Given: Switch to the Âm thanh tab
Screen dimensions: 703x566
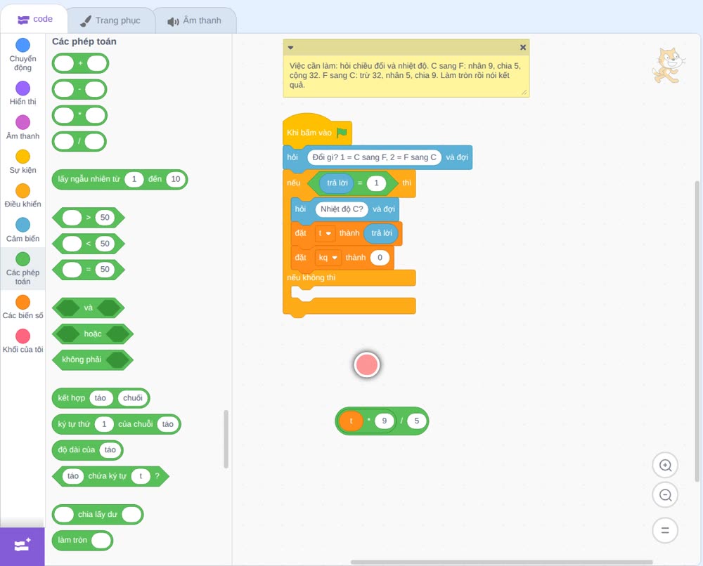Looking at the screenshot, I should point(195,20).
